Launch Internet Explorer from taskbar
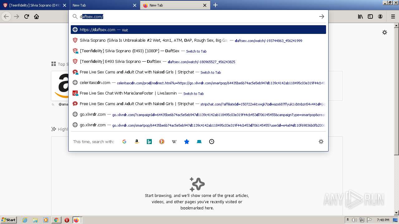399x224 pixels. (x=25, y=220)
